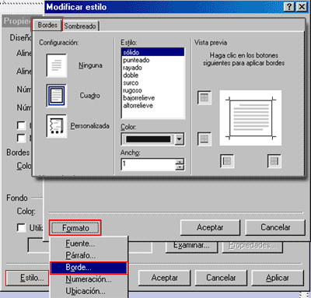The image size is (311, 298).
Task: Toggle the bottom border button beside preview
Action: (x=204, y=139)
